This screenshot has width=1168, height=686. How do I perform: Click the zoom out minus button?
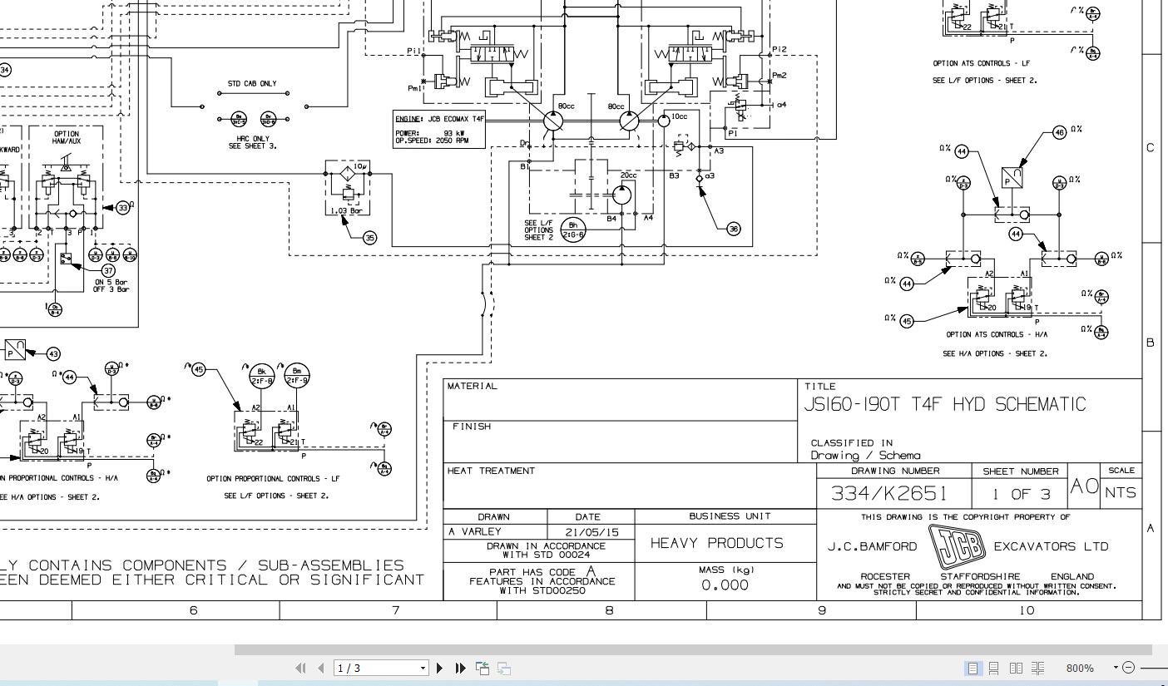[1129, 668]
